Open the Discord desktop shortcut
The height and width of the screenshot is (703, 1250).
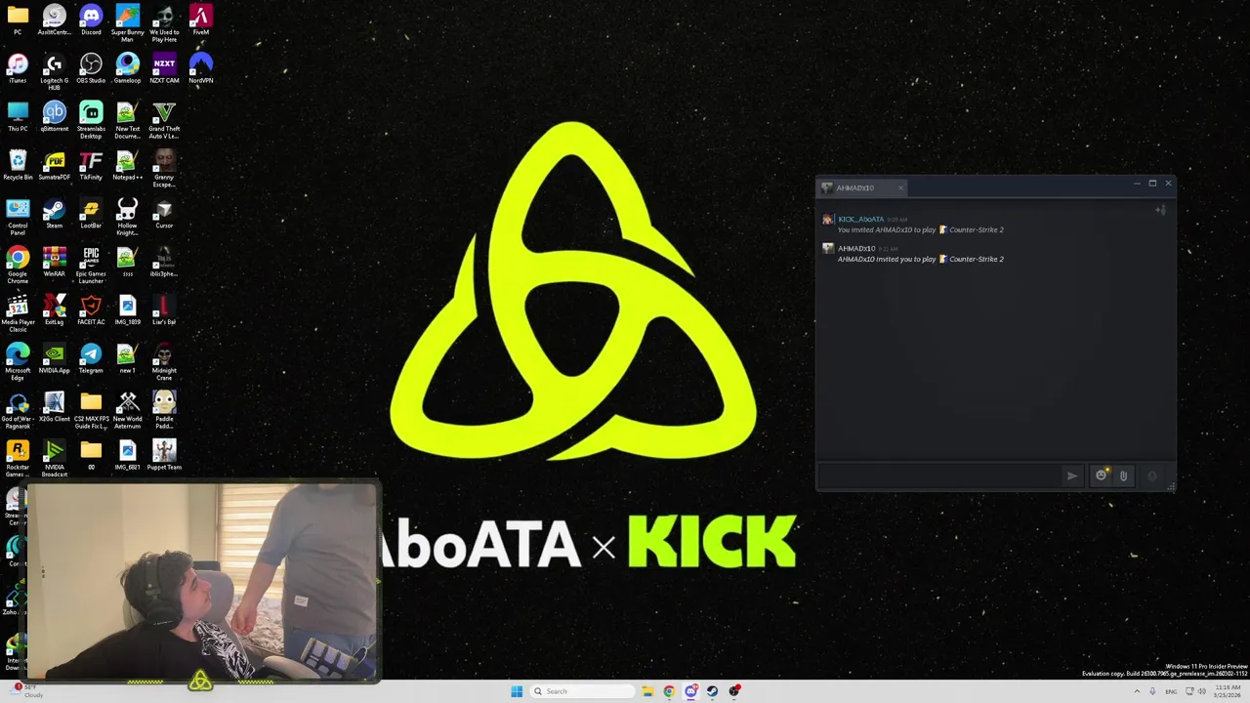tap(91, 20)
